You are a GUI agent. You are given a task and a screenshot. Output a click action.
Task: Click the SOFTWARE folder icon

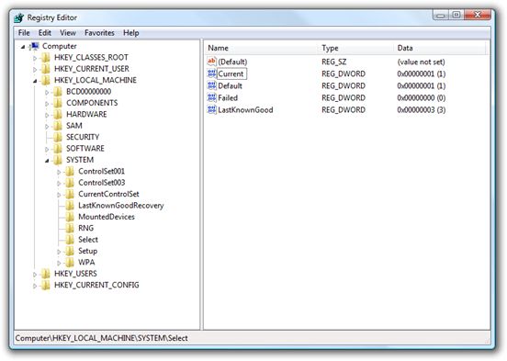58,149
